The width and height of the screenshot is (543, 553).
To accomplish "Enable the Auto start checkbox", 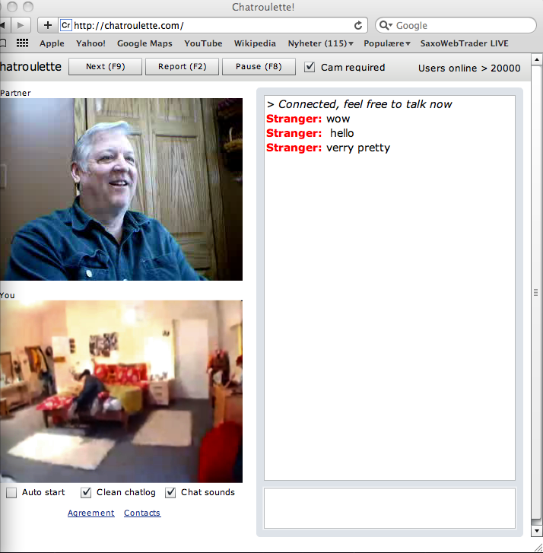I will pos(11,493).
